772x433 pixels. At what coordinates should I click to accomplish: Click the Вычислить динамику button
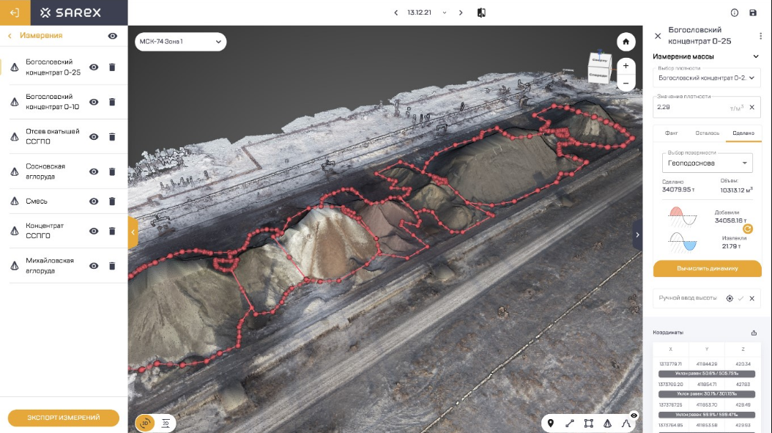[707, 268]
